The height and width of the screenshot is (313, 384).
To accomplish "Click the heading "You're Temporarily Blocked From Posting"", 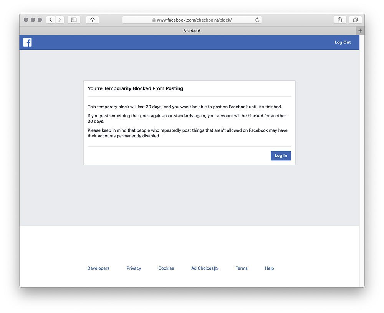I will [x=136, y=88].
